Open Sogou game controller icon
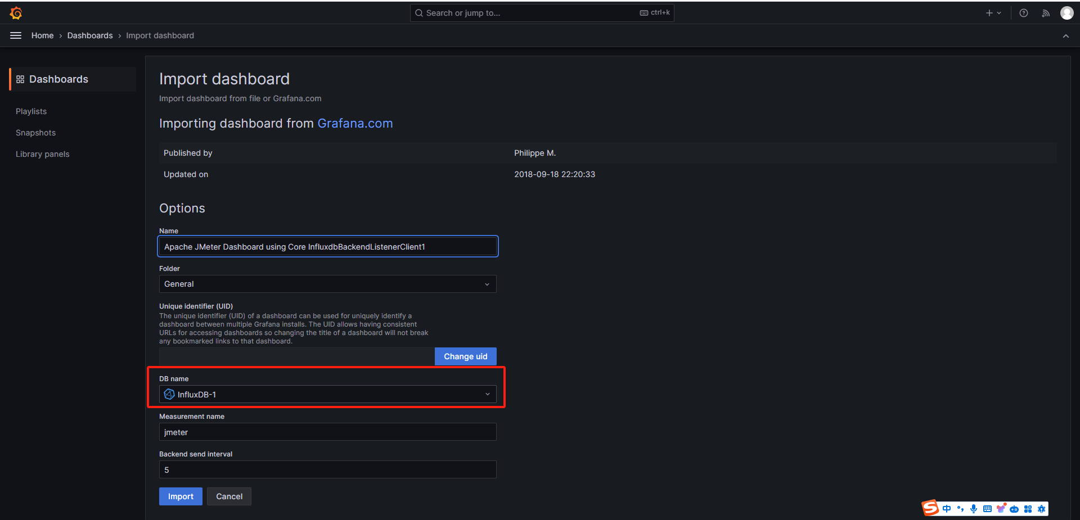The height and width of the screenshot is (520, 1080). click(x=1014, y=509)
